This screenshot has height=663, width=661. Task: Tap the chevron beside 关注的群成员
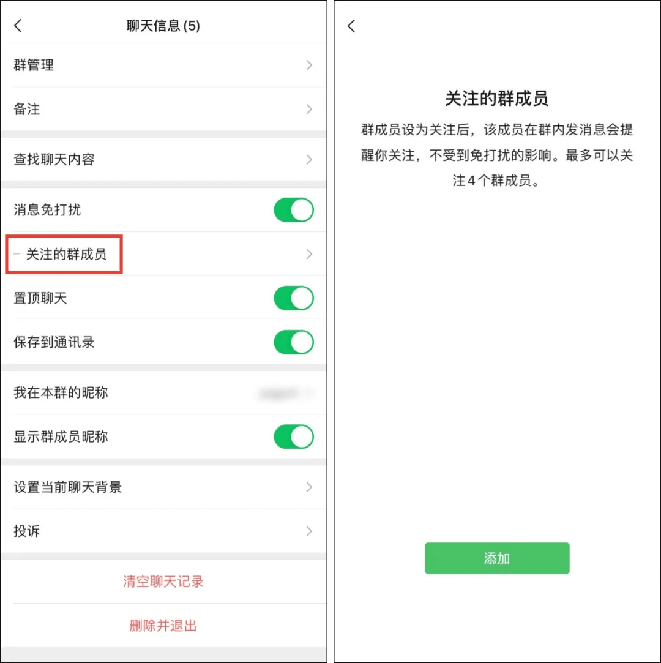(309, 254)
